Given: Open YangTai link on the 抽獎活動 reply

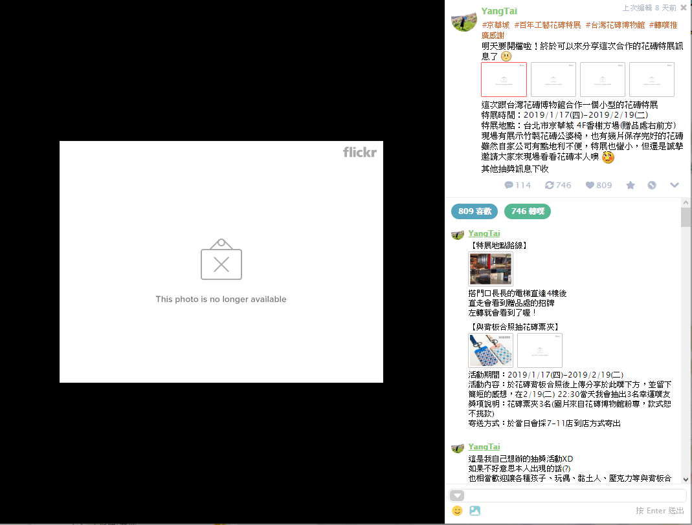Looking at the screenshot, I should click(484, 447).
